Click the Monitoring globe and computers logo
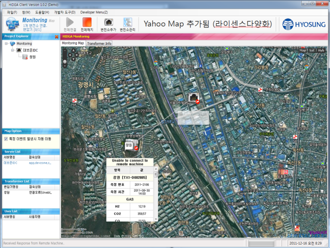 [12, 24]
